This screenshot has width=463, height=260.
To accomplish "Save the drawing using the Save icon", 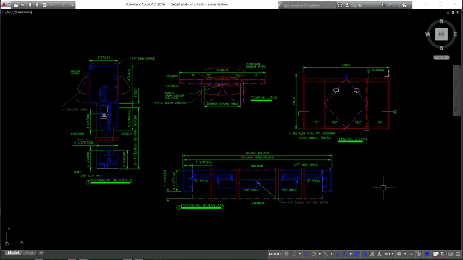I will click(30, 5).
